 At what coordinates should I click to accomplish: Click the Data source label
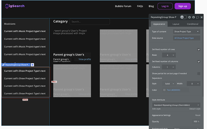point(157,38)
